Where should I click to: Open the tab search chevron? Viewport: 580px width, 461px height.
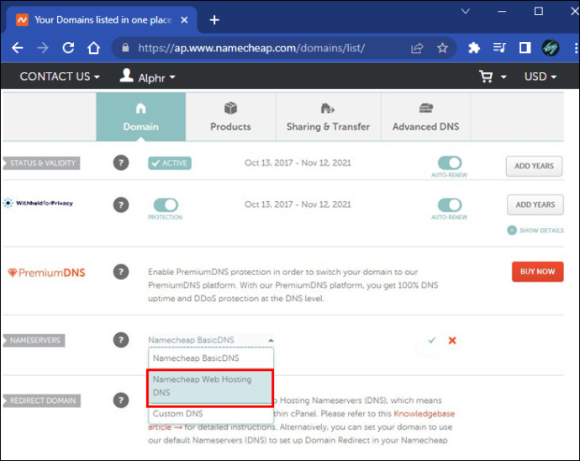466,12
